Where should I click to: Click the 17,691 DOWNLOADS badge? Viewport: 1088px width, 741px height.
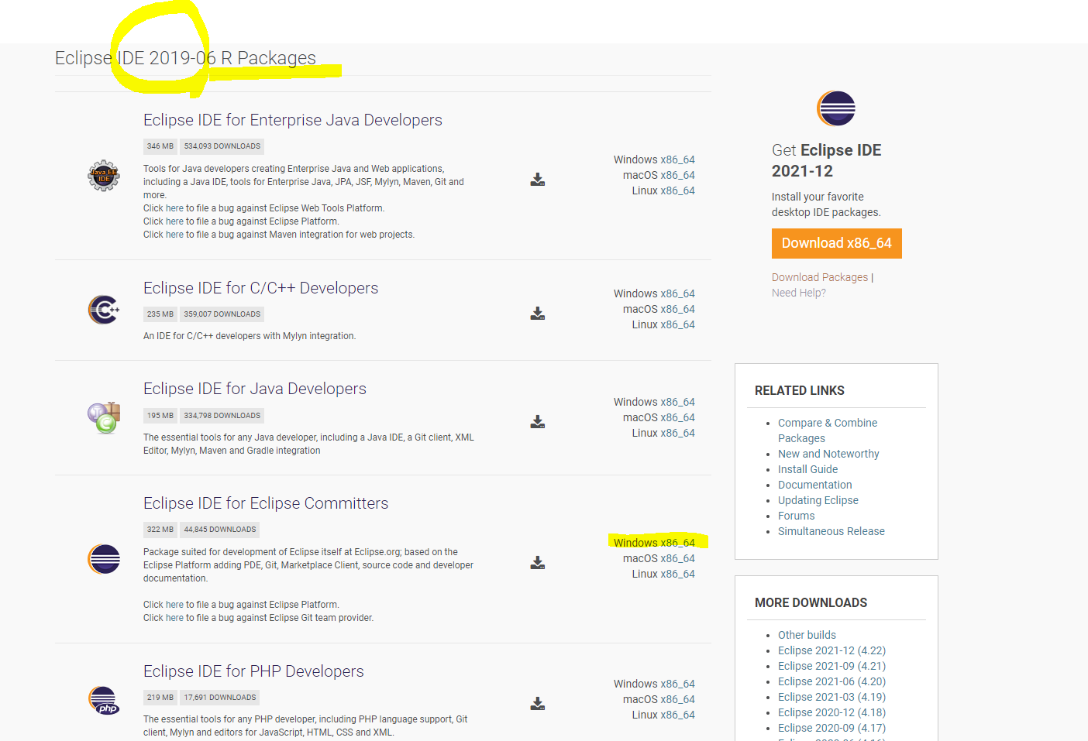click(220, 698)
